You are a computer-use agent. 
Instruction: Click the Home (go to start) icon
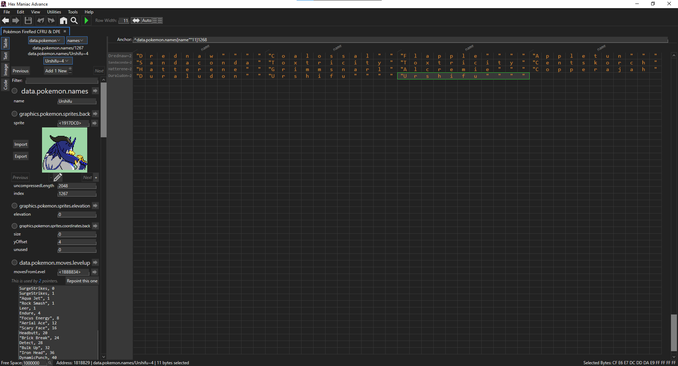pyautogui.click(x=64, y=20)
